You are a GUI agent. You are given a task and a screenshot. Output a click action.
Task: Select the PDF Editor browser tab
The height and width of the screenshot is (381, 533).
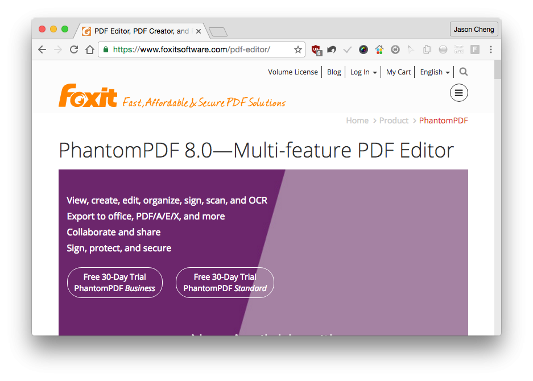[142, 31]
